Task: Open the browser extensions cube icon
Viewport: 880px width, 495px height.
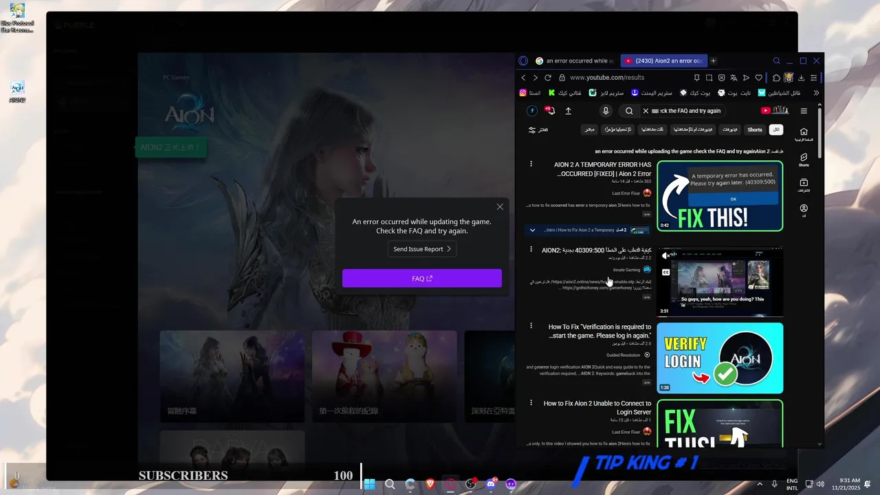Action: tap(776, 78)
